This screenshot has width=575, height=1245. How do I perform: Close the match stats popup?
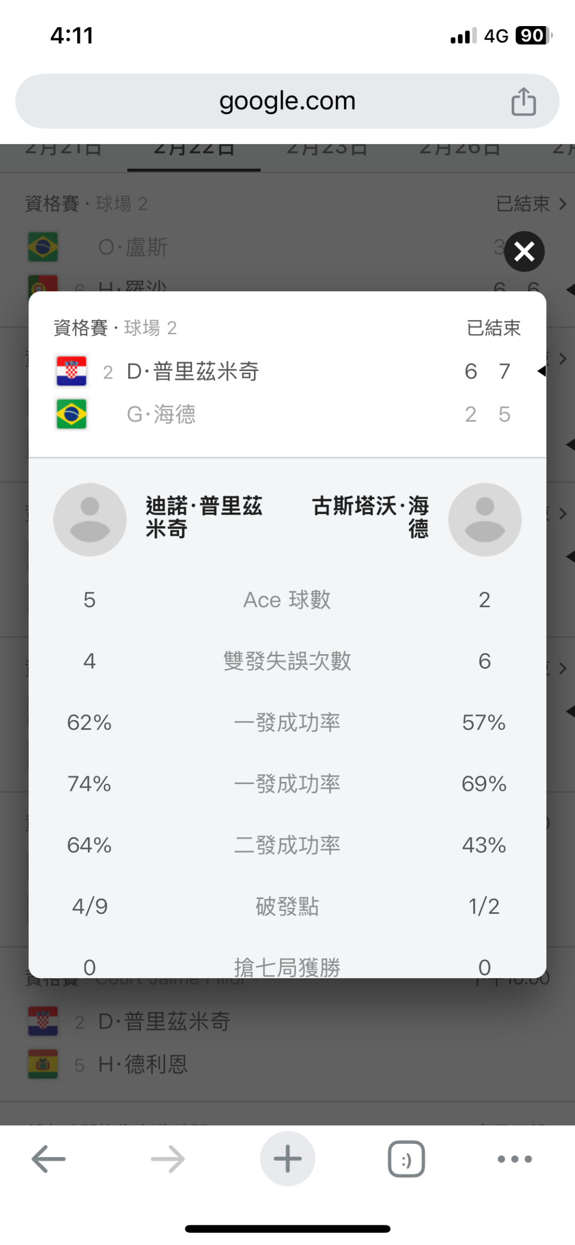[524, 251]
